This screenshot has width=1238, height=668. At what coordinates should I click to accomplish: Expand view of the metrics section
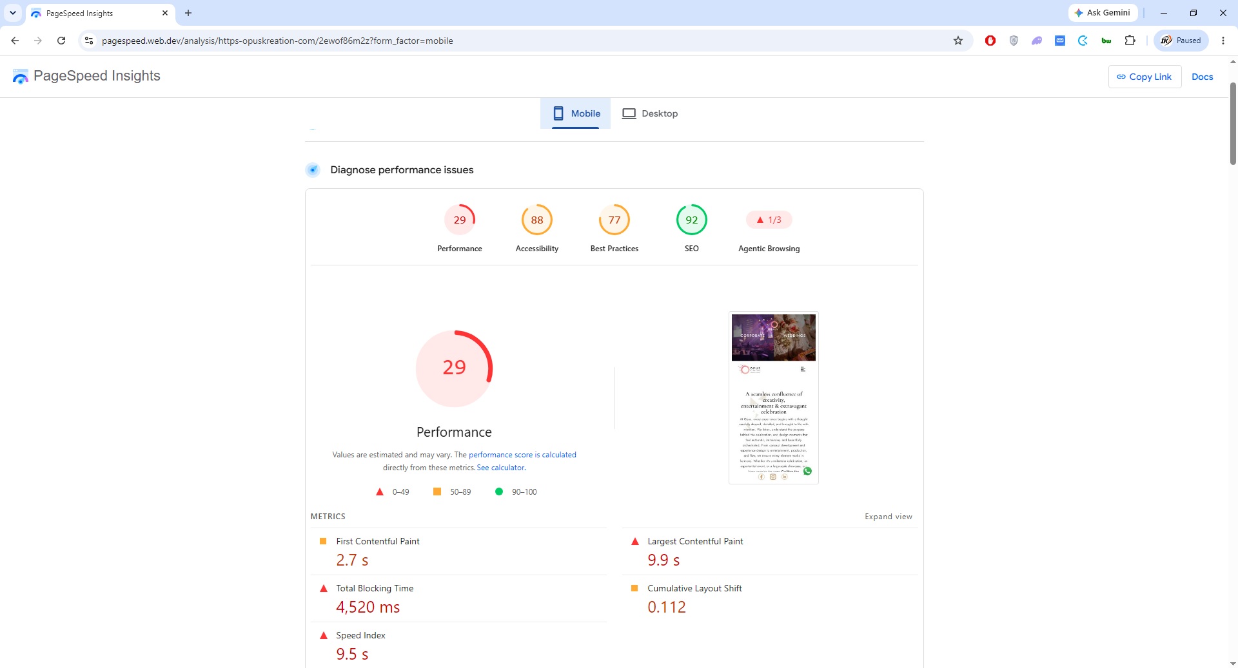point(889,517)
